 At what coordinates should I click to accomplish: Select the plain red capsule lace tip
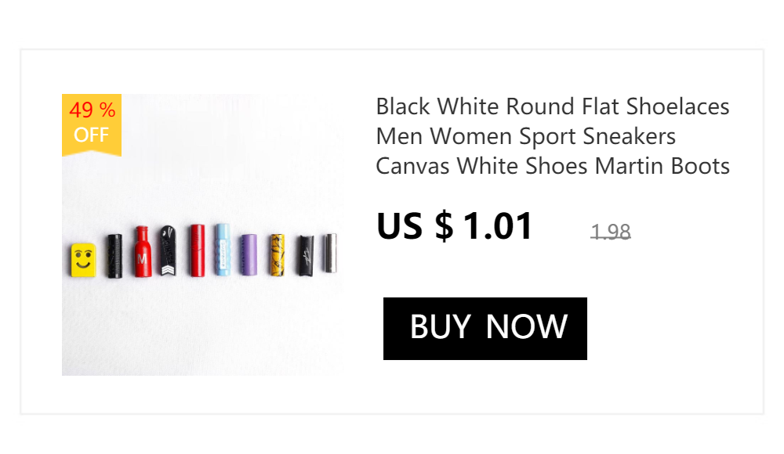point(197,250)
